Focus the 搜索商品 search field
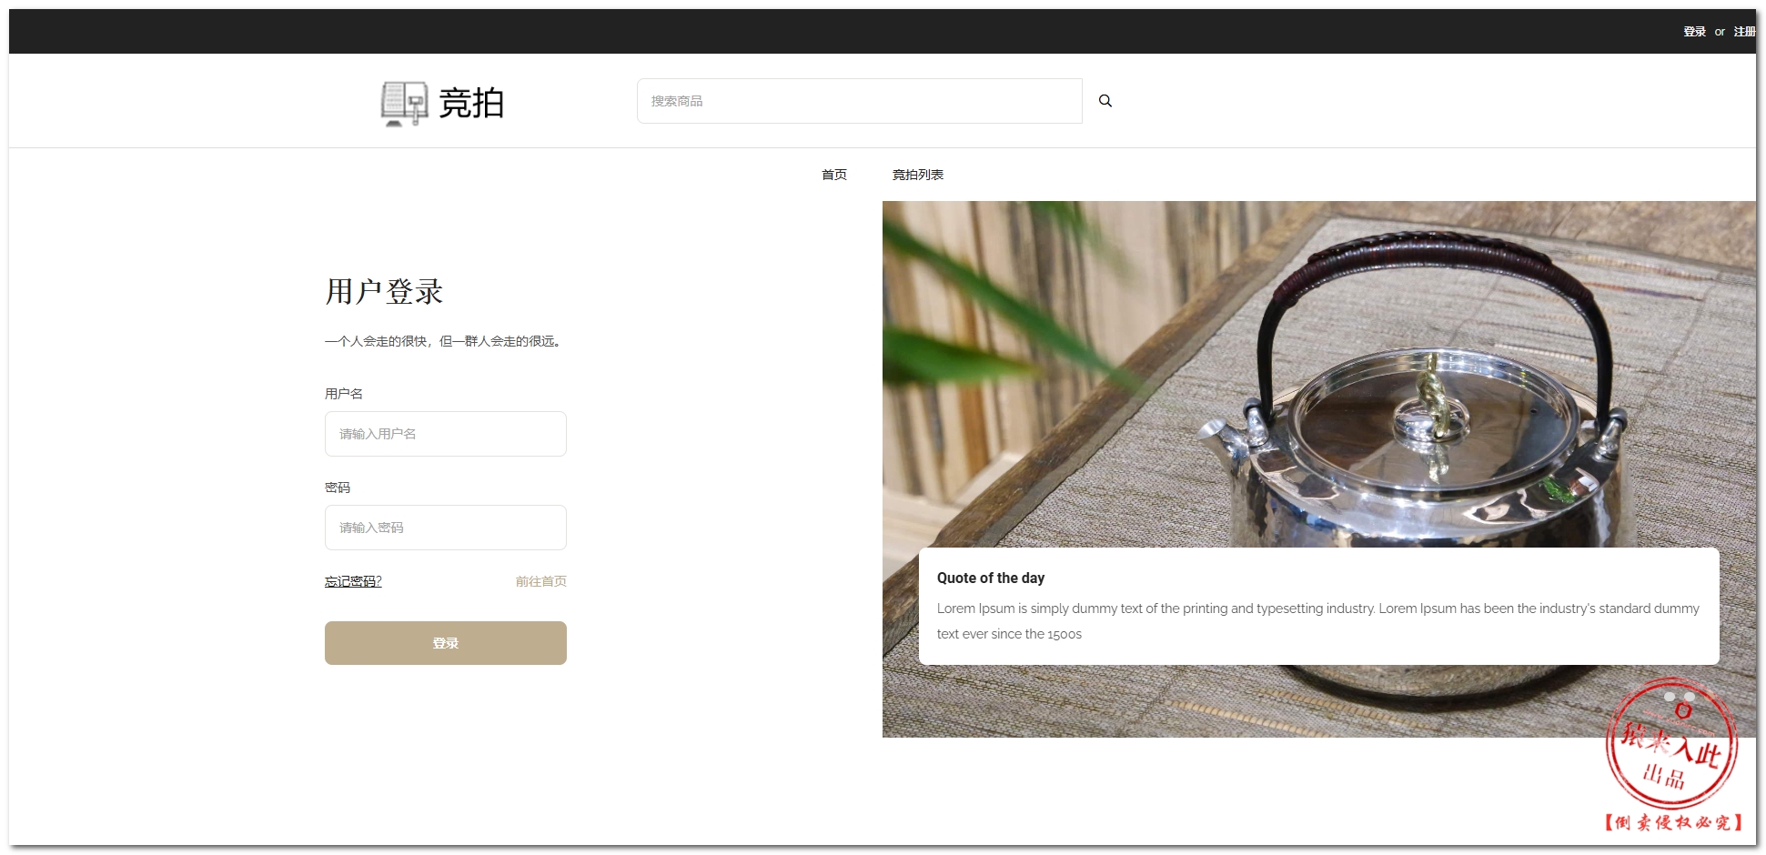 tap(859, 101)
